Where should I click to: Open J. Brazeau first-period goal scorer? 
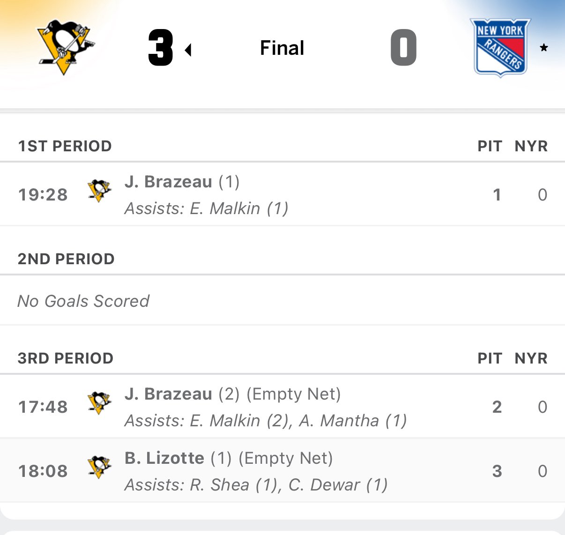(169, 182)
